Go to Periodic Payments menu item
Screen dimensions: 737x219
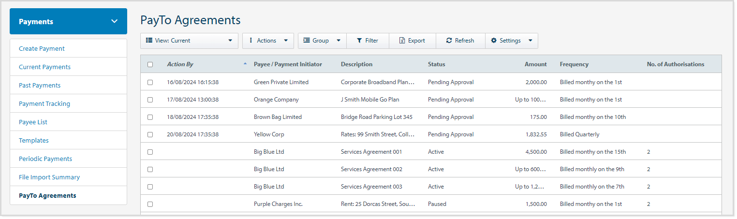45,159
